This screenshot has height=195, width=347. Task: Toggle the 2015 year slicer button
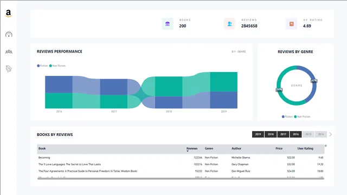click(309, 134)
